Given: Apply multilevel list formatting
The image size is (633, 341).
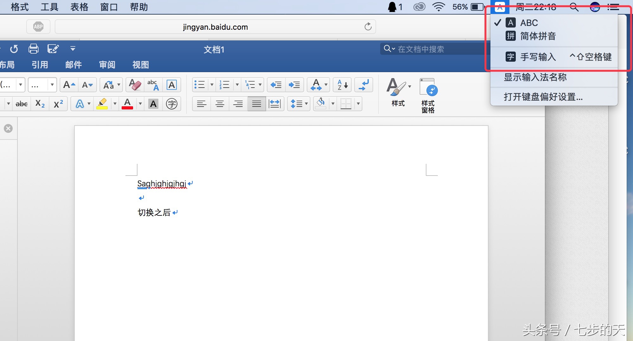Looking at the screenshot, I should pyautogui.click(x=250, y=85).
